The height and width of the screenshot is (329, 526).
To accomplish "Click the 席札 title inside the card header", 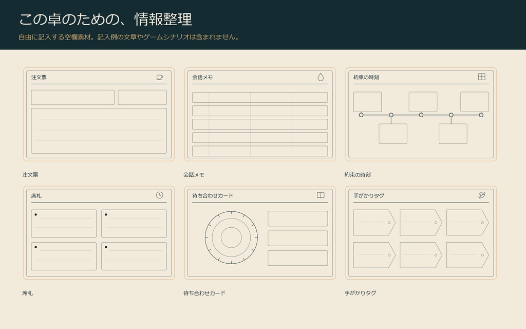I will click(x=36, y=196).
